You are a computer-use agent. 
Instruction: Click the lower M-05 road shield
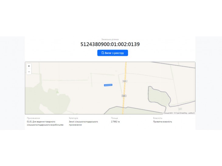pos(124,96)
